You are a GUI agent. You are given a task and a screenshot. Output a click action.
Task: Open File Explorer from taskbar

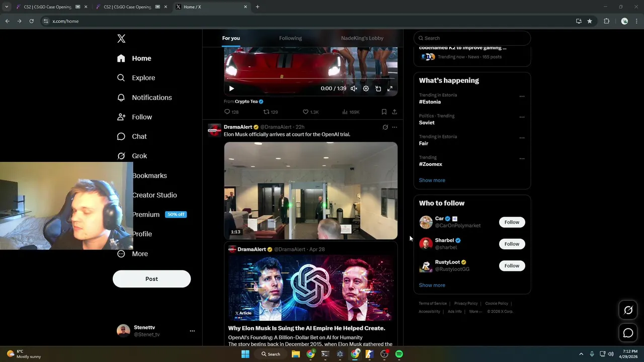point(296,354)
